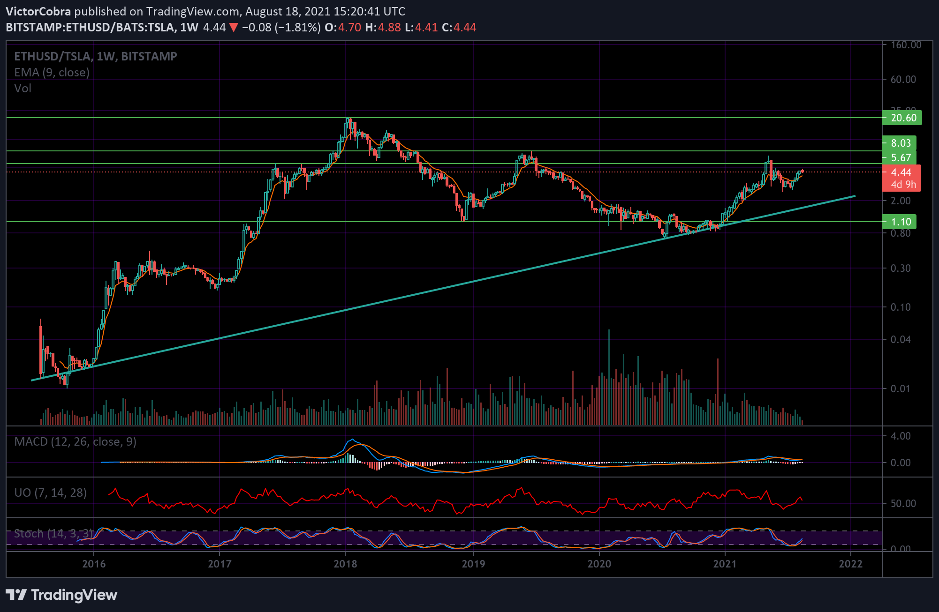Click the L:4.41 low value

click(421, 27)
